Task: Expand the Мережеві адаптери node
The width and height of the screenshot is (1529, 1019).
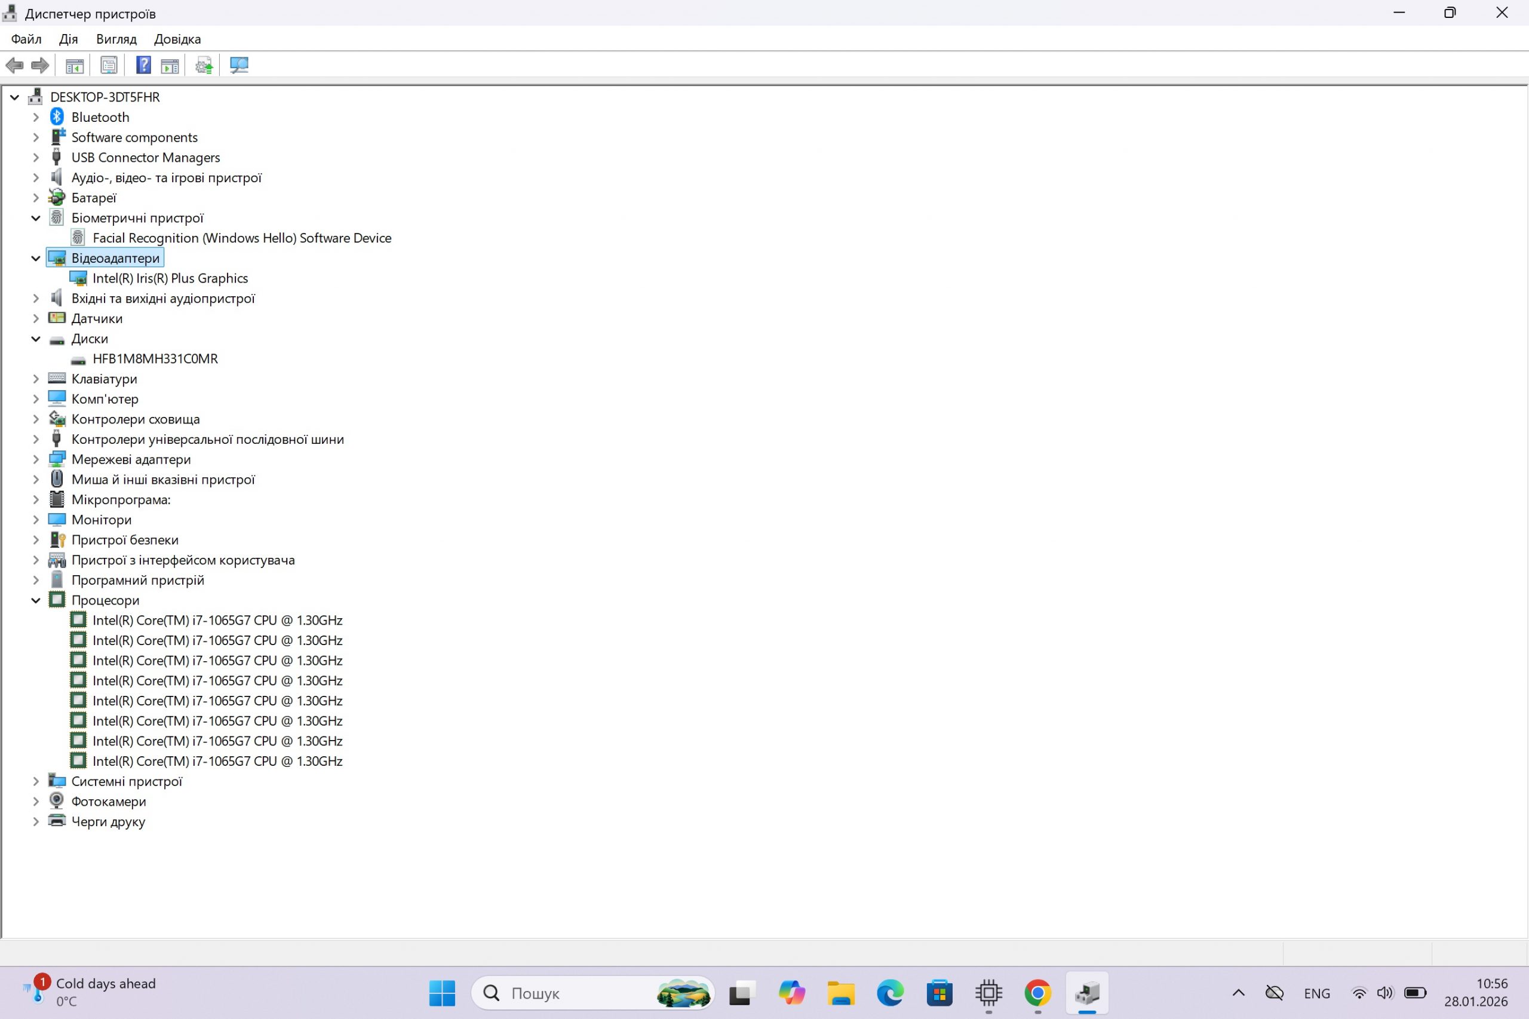Action: click(x=36, y=459)
